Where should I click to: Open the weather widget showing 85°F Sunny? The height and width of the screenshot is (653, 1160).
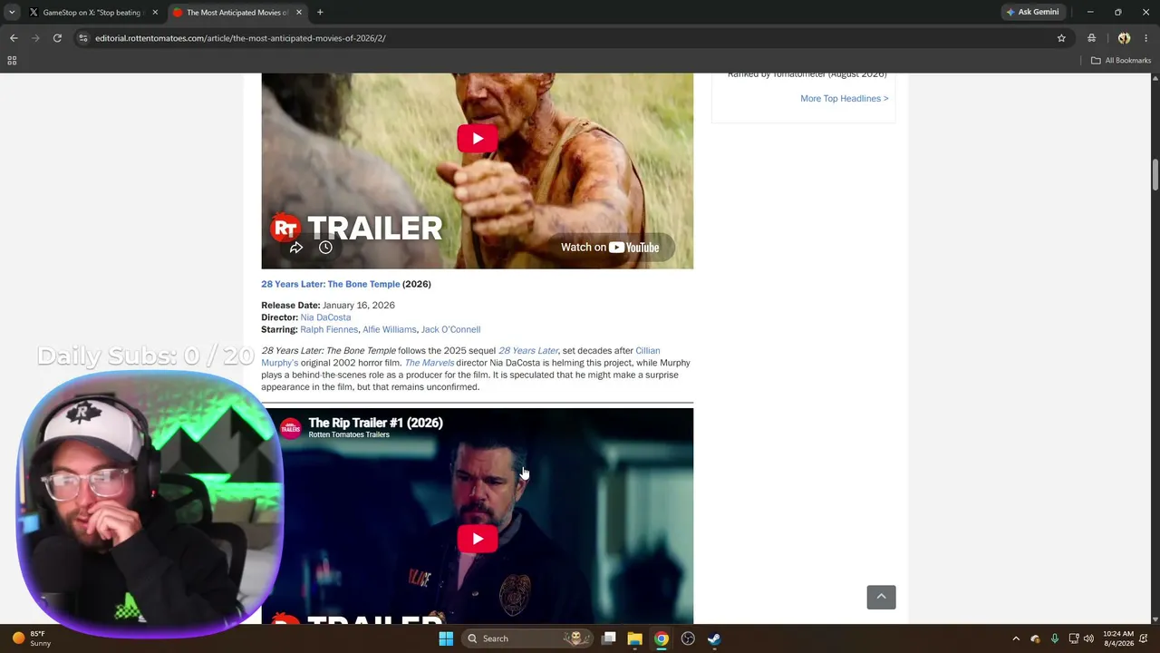pos(31,638)
